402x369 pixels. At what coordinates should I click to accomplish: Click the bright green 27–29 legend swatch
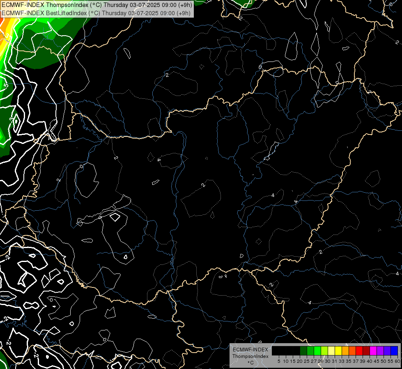317,351
